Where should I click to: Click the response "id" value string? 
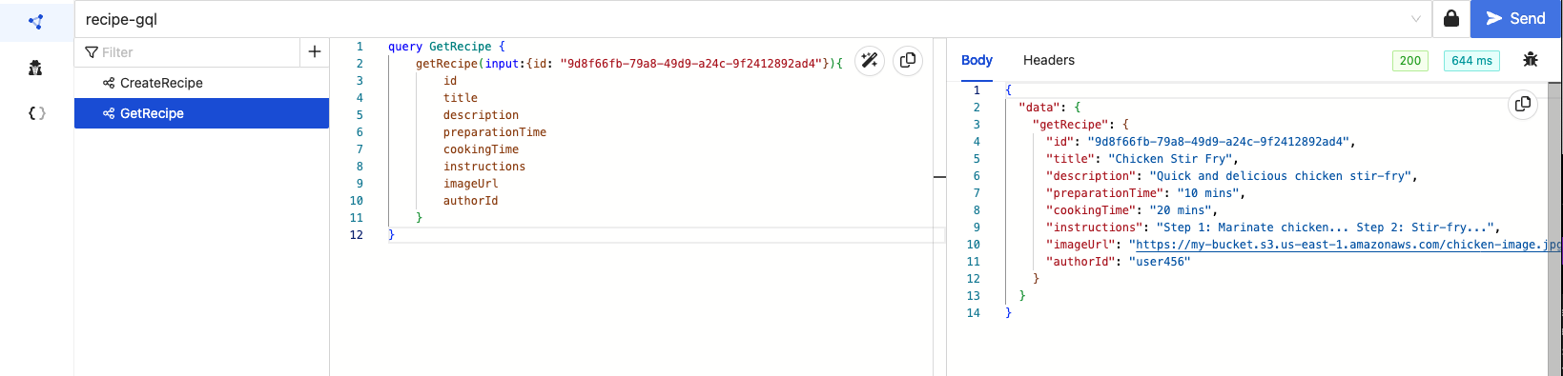click(x=1218, y=142)
